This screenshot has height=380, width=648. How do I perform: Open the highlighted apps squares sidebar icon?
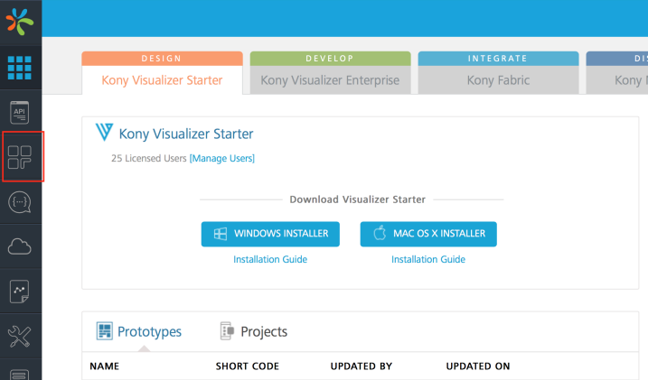[x=19, y=157]
